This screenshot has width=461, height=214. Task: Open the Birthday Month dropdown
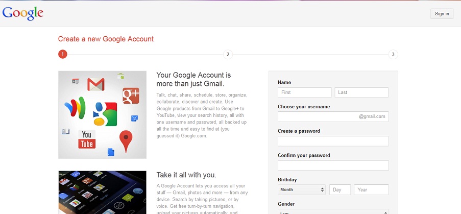click(302, 189)
